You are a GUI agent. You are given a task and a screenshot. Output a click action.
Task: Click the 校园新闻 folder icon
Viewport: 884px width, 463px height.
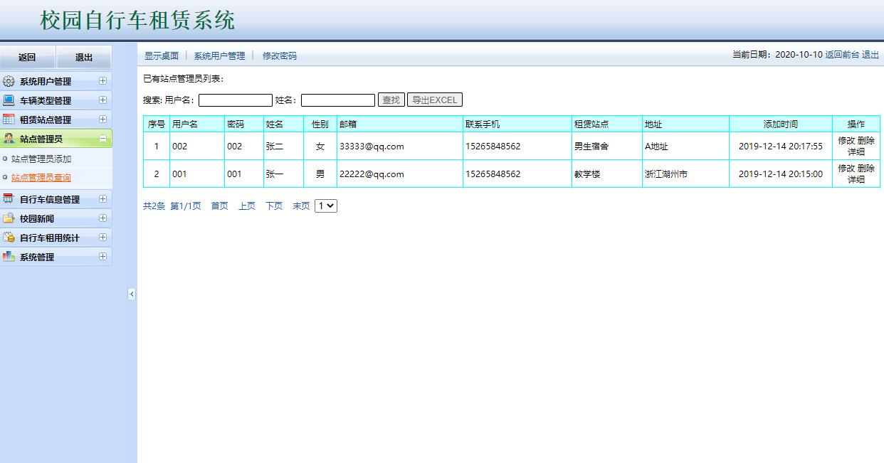pos(11,218)
